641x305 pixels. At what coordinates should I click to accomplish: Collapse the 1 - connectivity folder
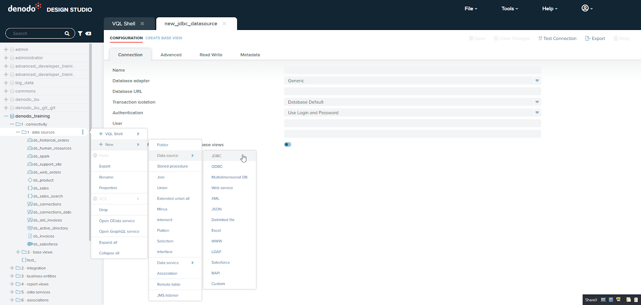click(12, 124)
